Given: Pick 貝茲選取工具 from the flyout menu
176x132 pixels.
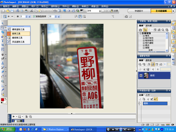Looking at the screenshot, I should tap(19, 42).
